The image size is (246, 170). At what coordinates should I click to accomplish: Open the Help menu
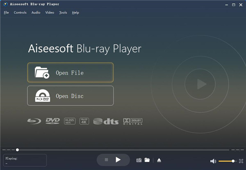75,13
